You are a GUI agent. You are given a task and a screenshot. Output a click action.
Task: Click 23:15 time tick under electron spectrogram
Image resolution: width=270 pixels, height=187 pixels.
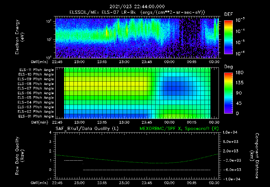[x=102, y=62]
